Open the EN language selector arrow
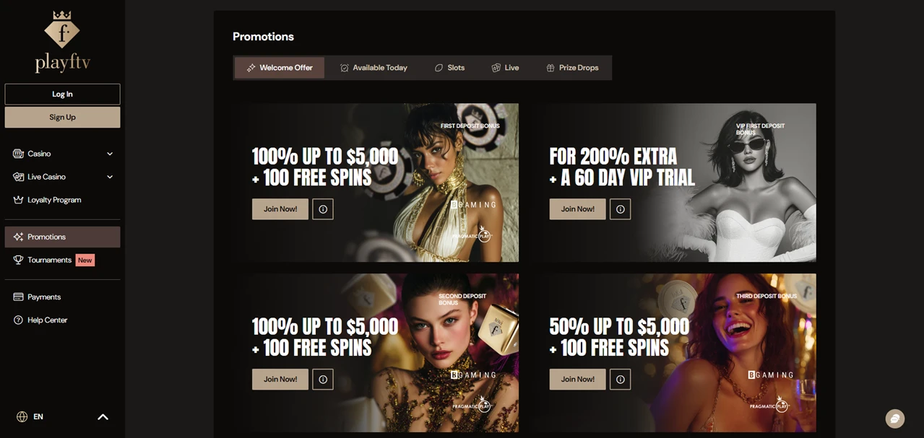This screenshot has height=438, width=924. click(103, 417)
